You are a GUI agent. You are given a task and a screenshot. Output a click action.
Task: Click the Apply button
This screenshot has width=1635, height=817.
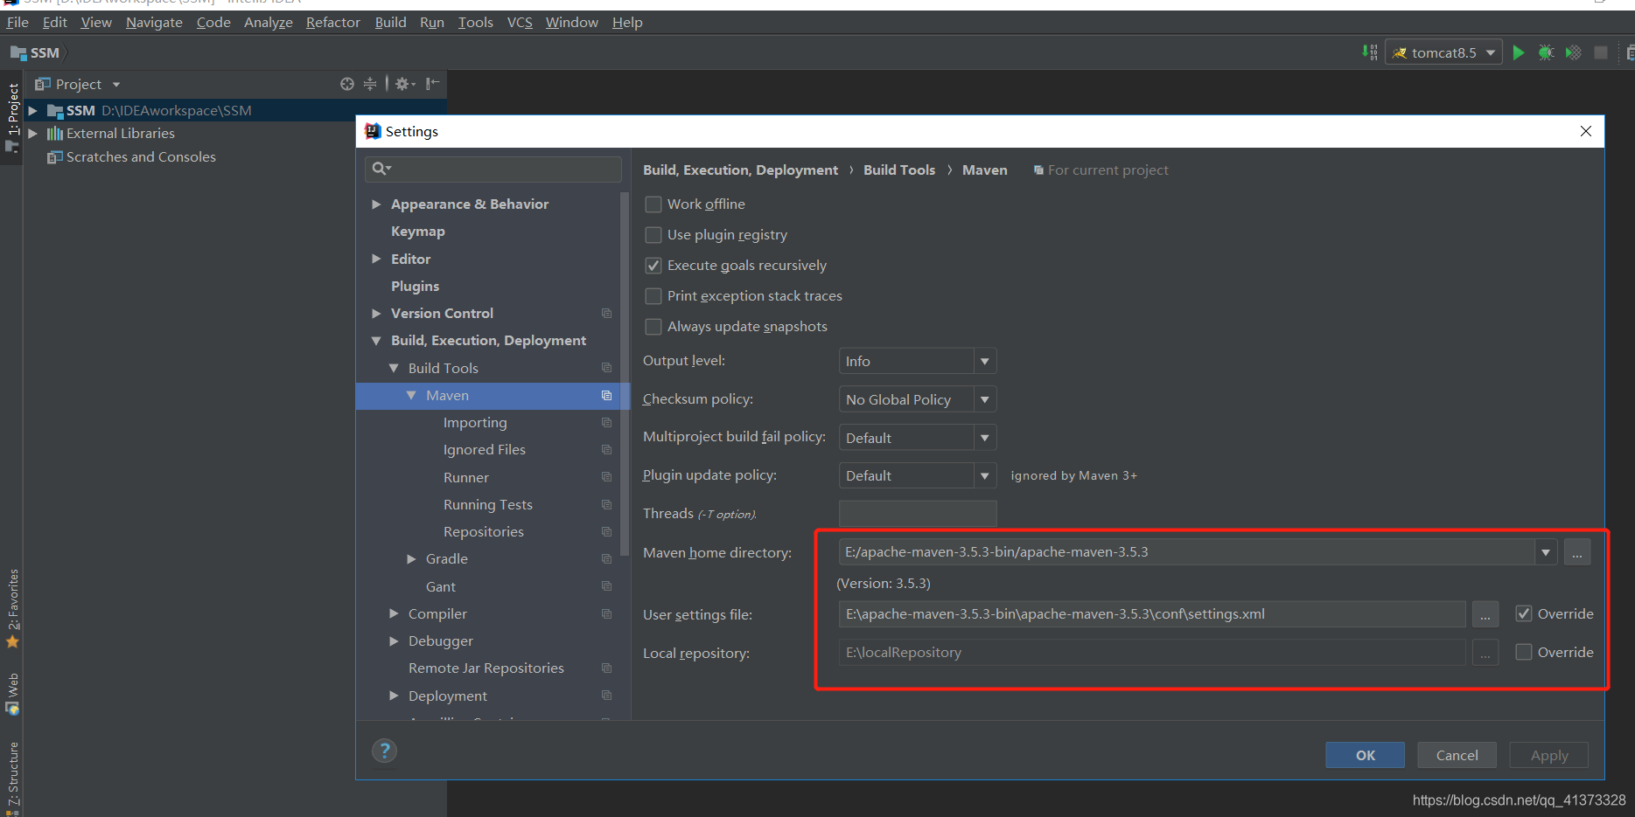1548,755
